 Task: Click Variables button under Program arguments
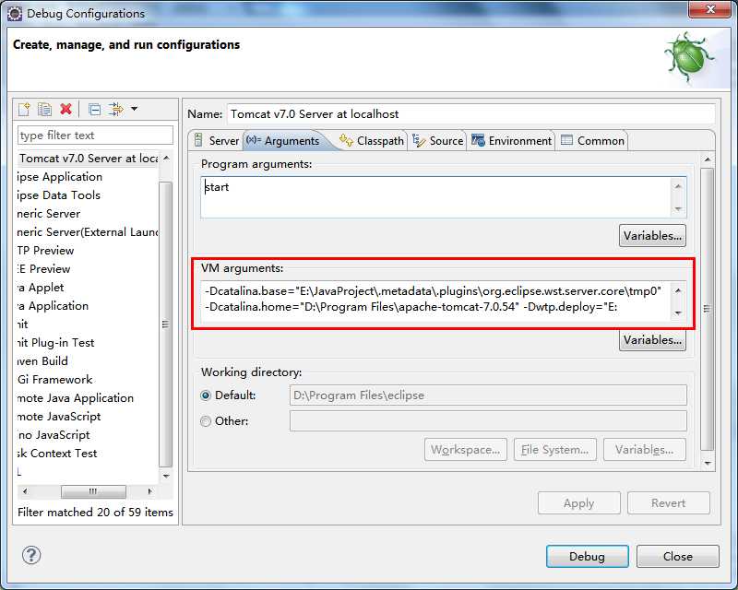point(652,236)
